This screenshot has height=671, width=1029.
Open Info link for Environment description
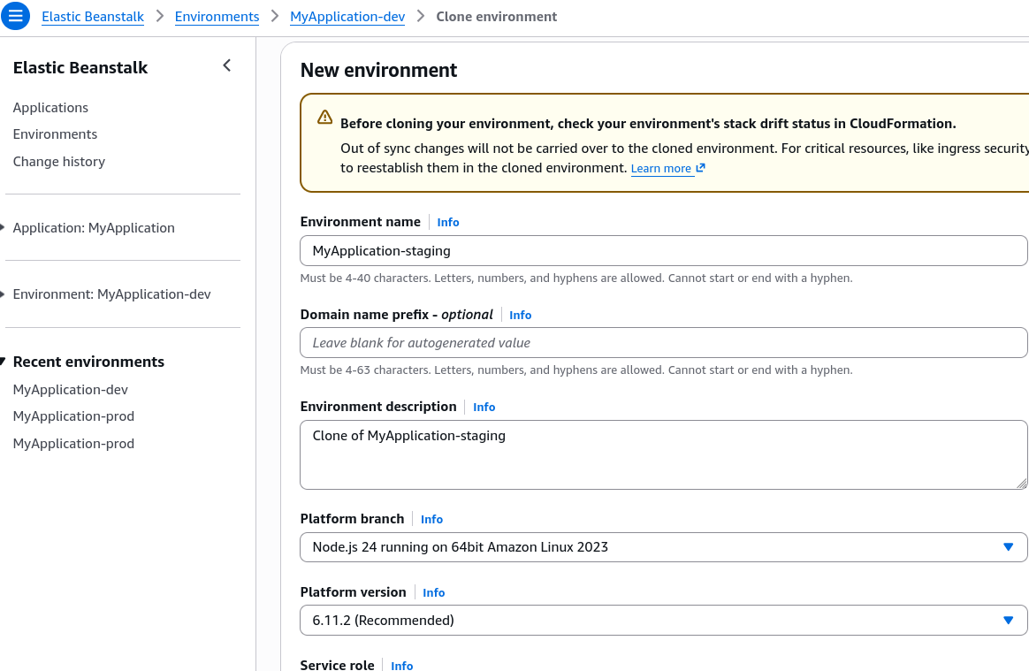click(484, 407)
